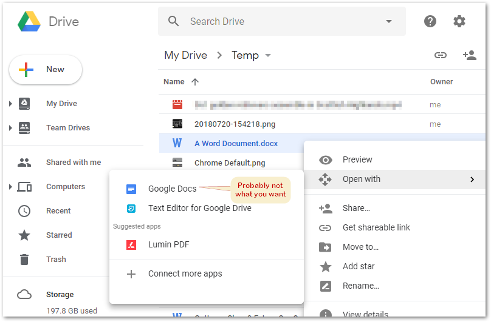Image resolution: width=491 pixels, height=322 pixels.
Task: Click the Chrome Default.png file icon
Action: click(177, 163)
